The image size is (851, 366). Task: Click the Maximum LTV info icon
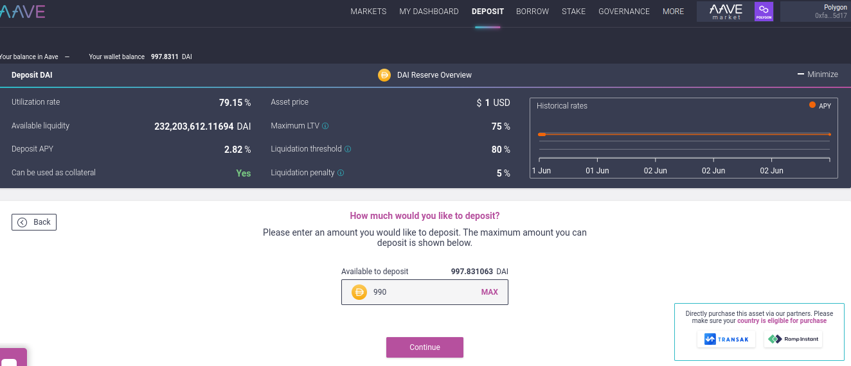point(325,126)
